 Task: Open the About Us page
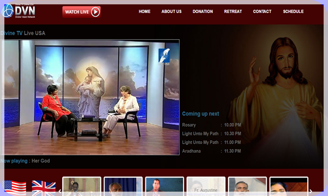172,11
